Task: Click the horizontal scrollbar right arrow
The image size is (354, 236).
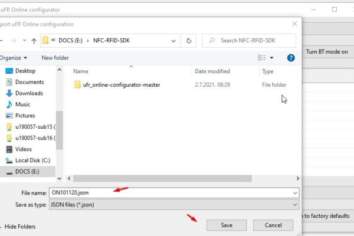Action: [x=297, y=178]
